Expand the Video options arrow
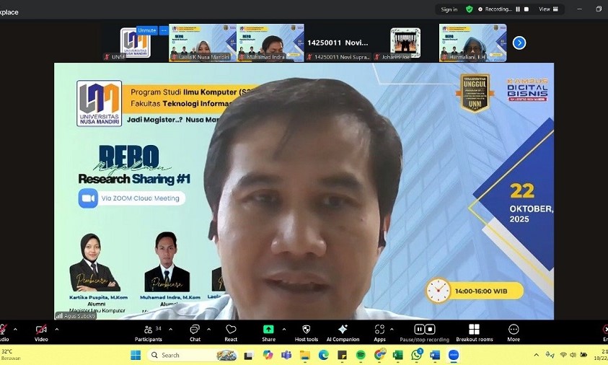Screen dimensions: 608x365 pyautogui.click(x=57, y=329)
